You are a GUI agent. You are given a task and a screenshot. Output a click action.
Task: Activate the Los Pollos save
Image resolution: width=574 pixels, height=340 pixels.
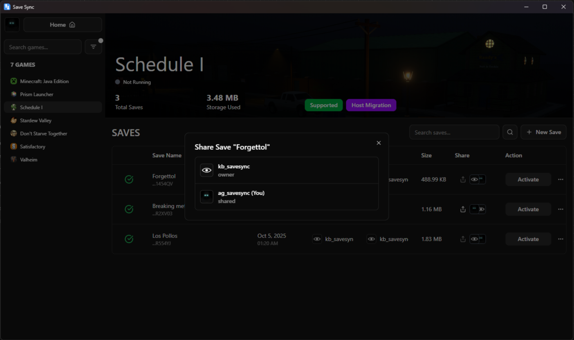(528, 239)
